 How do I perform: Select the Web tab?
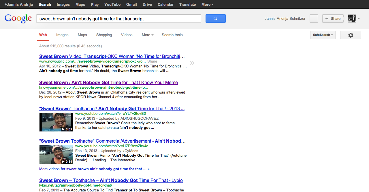(43, 35)
